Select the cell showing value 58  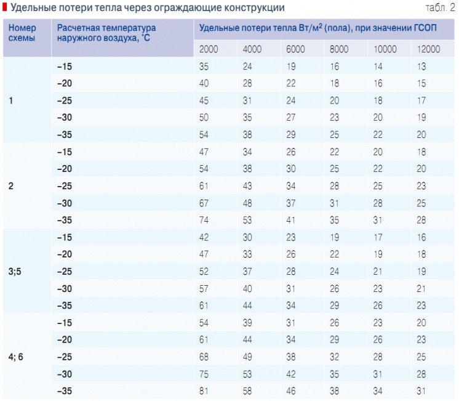(x=248, y=391)
